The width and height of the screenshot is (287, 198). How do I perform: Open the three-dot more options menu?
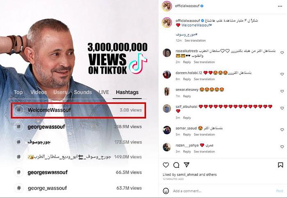click(280, 6)
